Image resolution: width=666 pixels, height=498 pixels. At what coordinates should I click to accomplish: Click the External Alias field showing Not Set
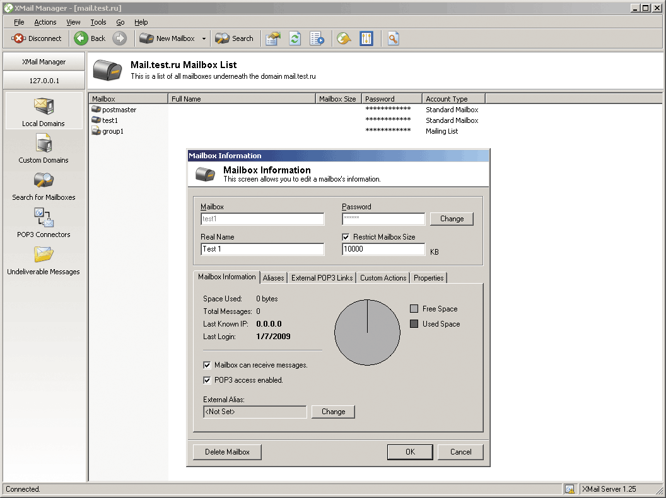pyautogui.click(x=255, y=412)
